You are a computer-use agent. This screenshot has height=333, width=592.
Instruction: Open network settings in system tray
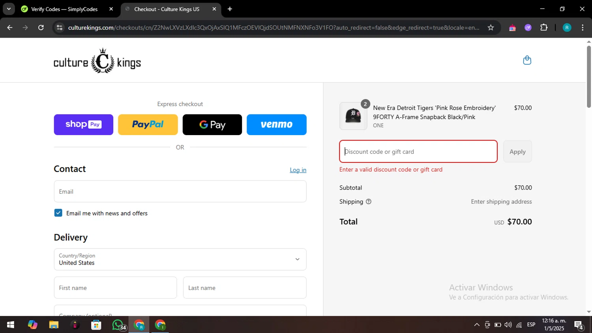tap(519, 325)
